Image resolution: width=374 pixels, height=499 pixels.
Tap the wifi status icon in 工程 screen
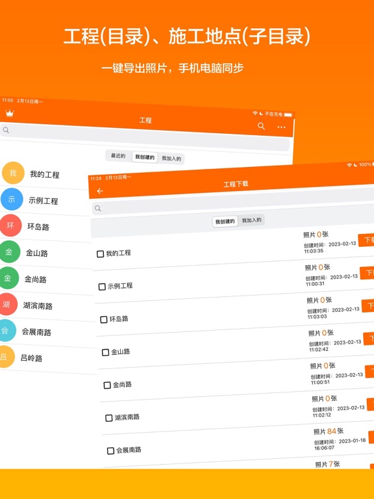tap(255, 113)
